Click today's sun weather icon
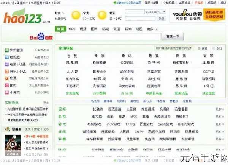 (x=76, y=15)
